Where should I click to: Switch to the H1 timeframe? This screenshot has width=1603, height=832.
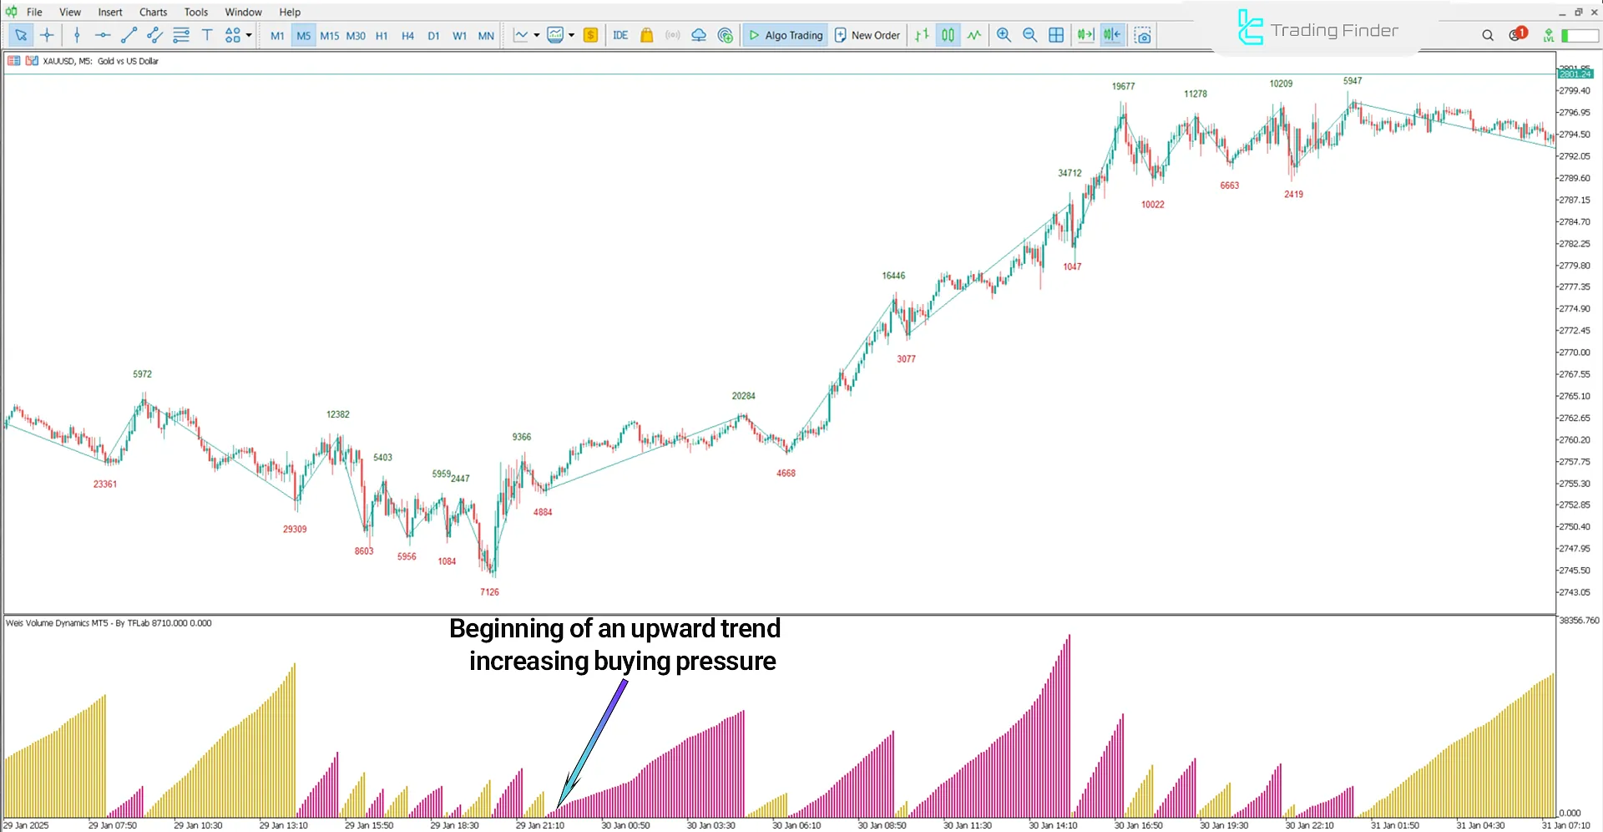pos(382,35)
